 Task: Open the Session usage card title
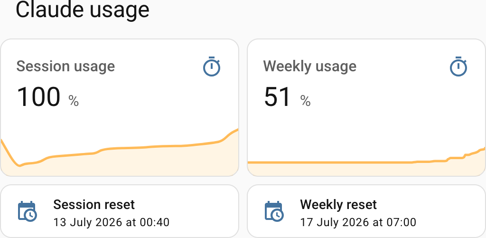[65, 67]
